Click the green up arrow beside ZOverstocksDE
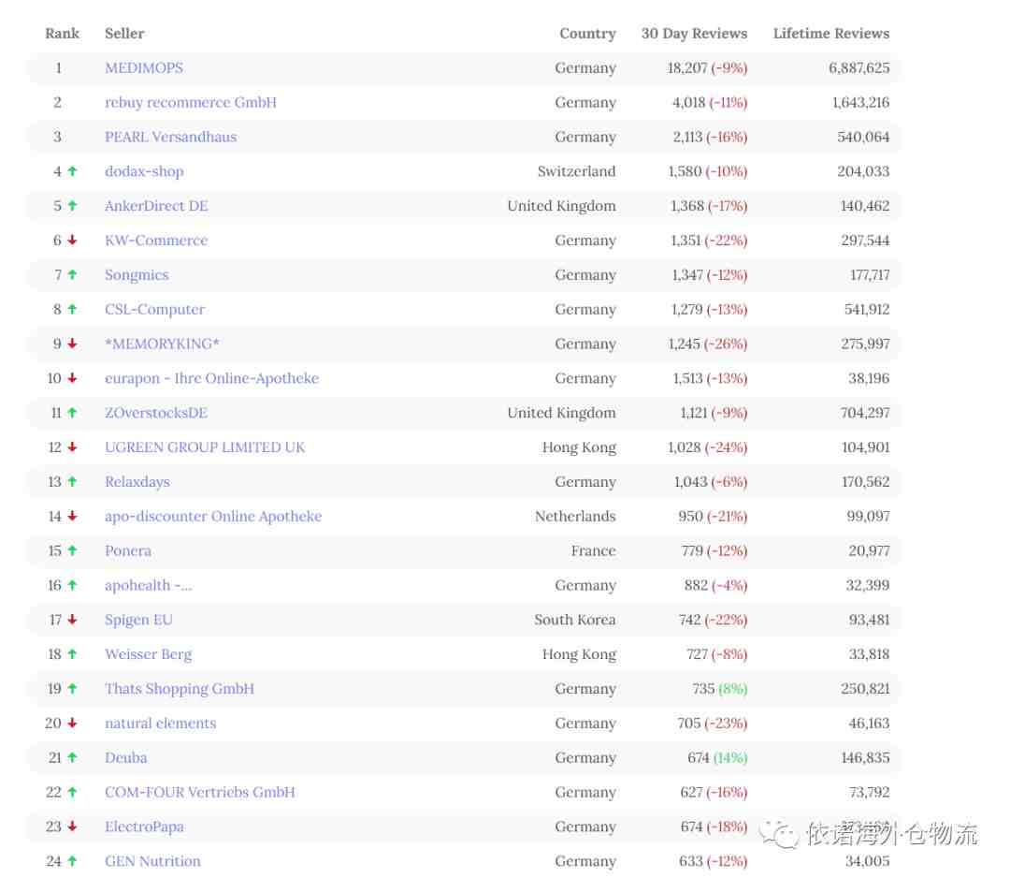The width and height of the screenshot is (1010, 878). tap(72, 413)
